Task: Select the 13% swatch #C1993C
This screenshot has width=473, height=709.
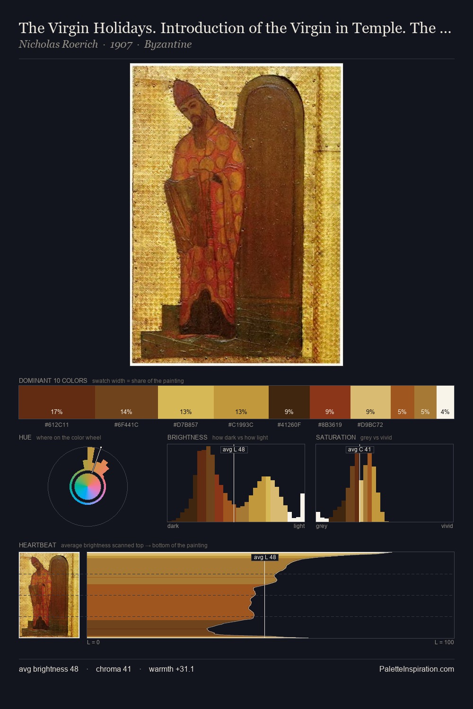Action: [241, 402]
